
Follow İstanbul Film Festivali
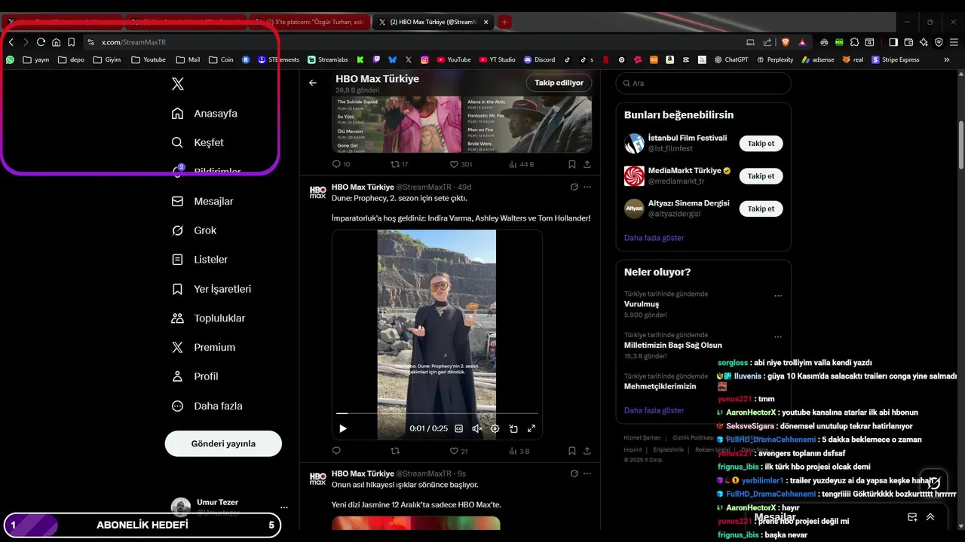[x=761, y=143]
